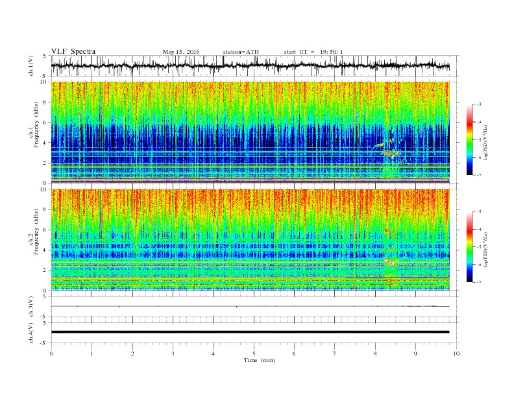
Task: Click the 'Time (min)' axis label
Action: 260,360
